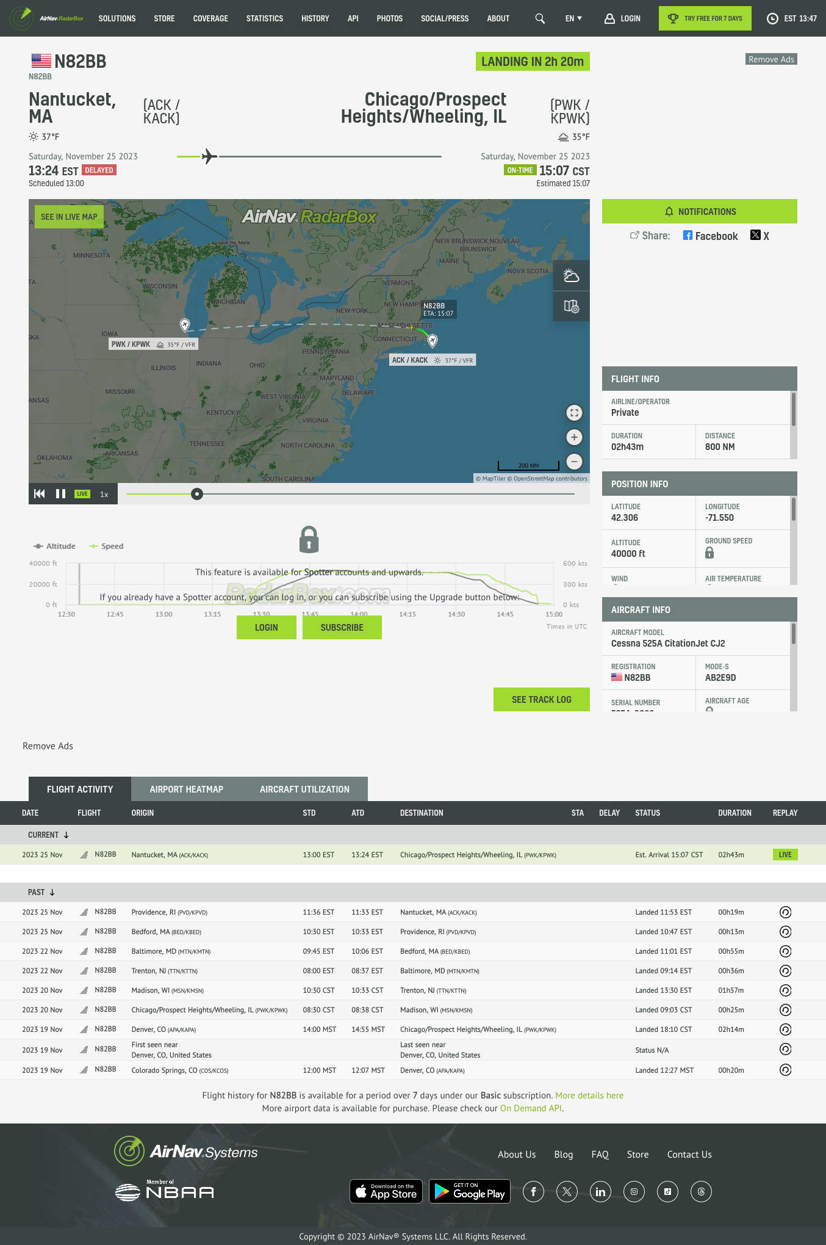Toggle the Altitude series in chart legend
The height and width of the screenshot is (1245, 826).
tap(54, 546)
